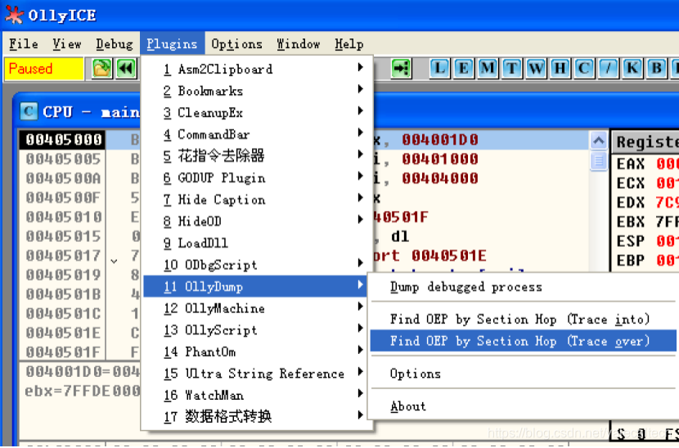
Task: Expand the CommandBar plugin submenu
Action: pyautogui.click(x=257, y=134)
